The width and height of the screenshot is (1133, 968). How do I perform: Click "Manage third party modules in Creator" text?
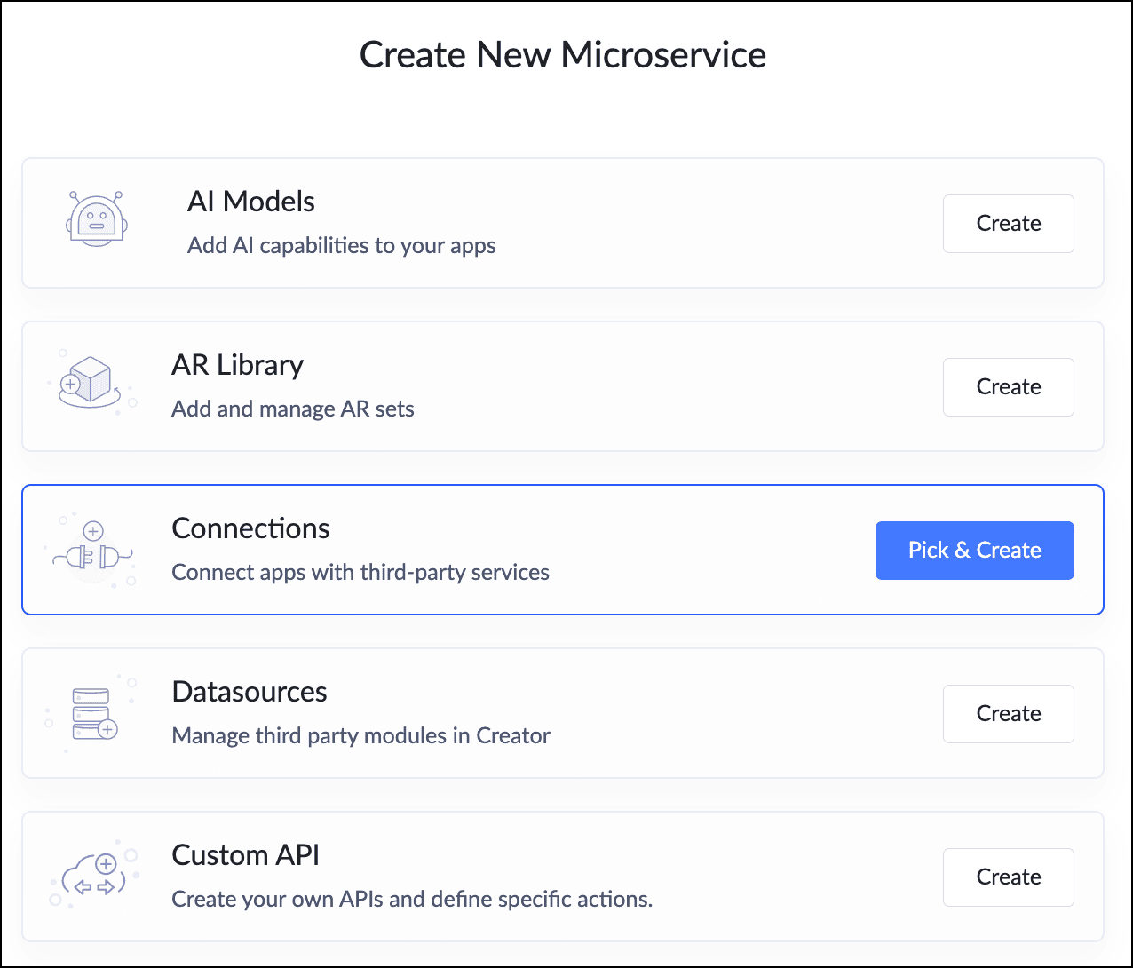pos(360,736)
